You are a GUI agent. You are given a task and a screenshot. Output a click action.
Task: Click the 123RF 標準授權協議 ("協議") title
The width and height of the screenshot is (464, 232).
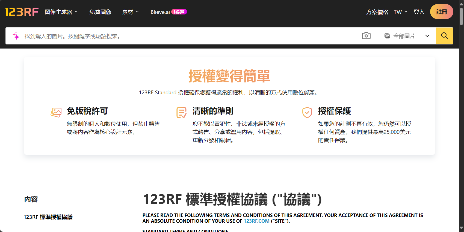click(232, 199)
